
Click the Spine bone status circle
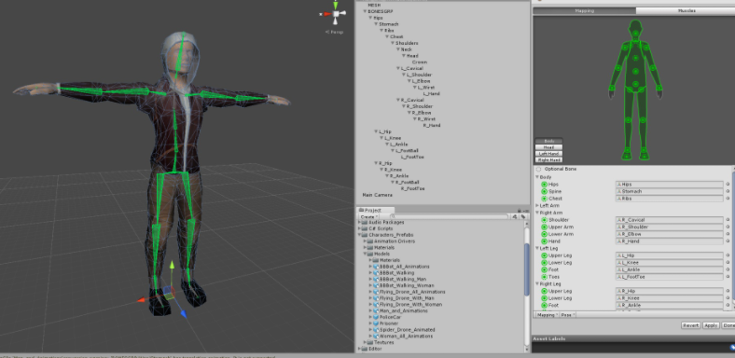coord(544,192)
